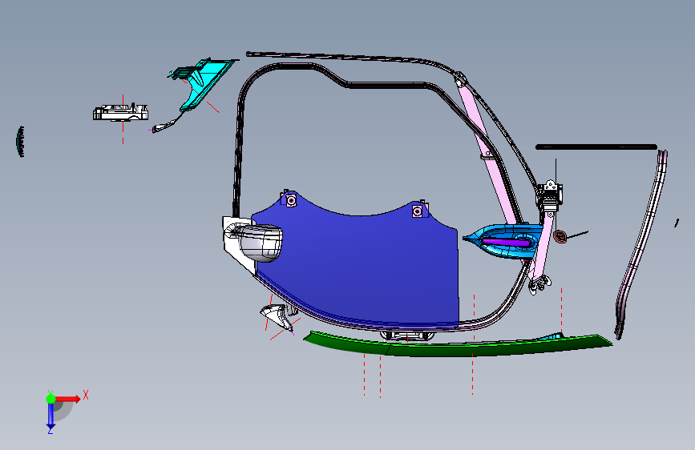Image resolution: width=695 pixels, height=450 pixels.
Task: Pick the curved pink seal strip at the far right
Action: coord(641,243)
